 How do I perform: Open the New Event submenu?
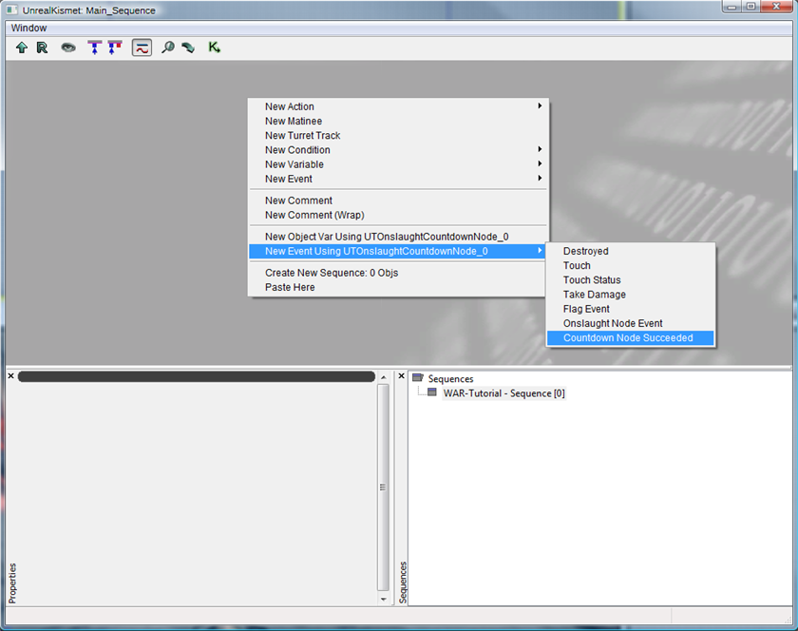(398, 179)
